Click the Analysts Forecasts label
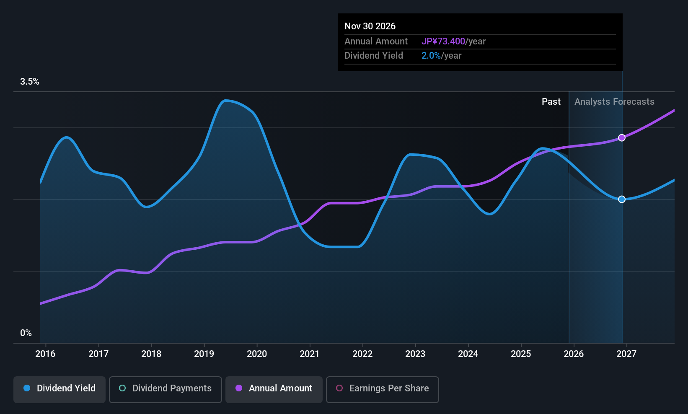688x414 pixels. [614, 102]
